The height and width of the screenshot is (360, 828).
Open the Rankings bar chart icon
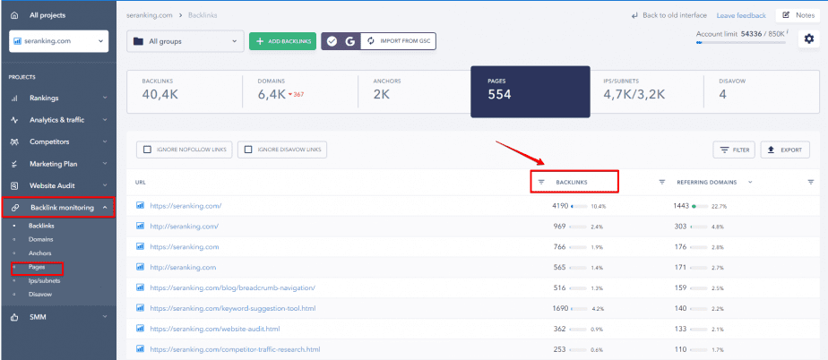tap(14, 99)
